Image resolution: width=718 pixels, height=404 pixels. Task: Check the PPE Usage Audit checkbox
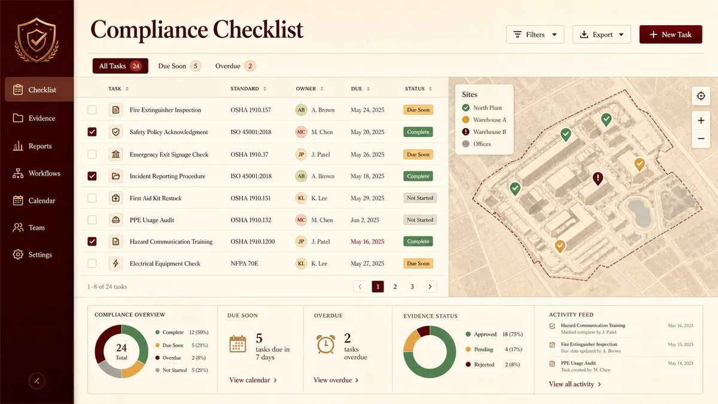(92, 220)
